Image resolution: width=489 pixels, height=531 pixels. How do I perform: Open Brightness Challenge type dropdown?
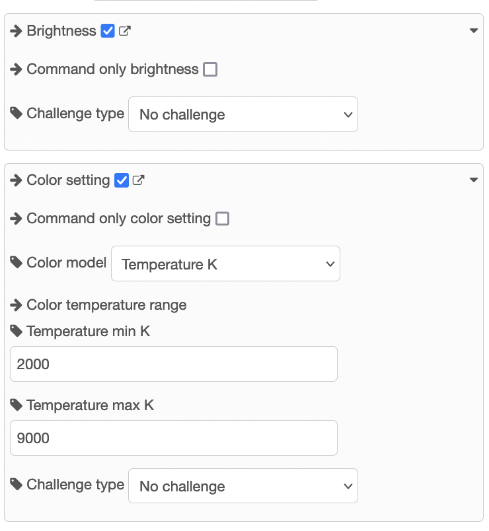pyautogui.click(x=243, y=115)
